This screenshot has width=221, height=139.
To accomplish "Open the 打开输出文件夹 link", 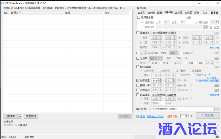I will (x=155, y=116).
